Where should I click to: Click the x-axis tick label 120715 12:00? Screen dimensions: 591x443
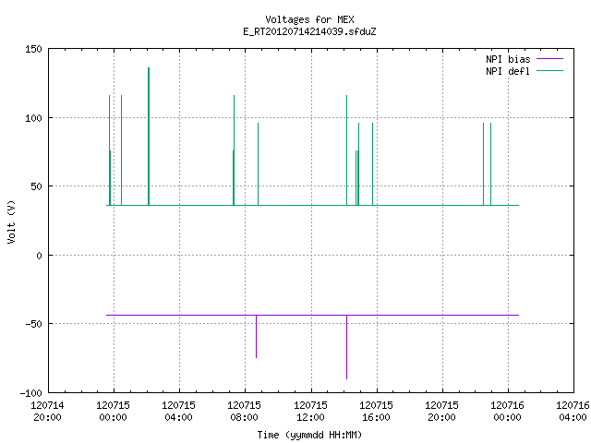coord(310,412)
